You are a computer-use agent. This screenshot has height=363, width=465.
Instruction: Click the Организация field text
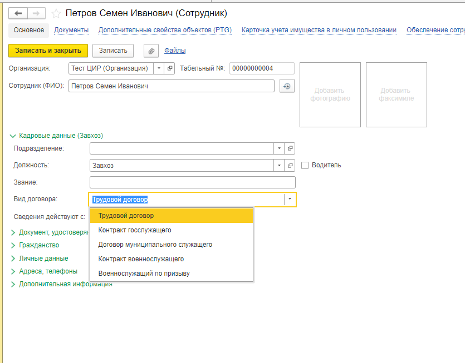pos(111,68)
